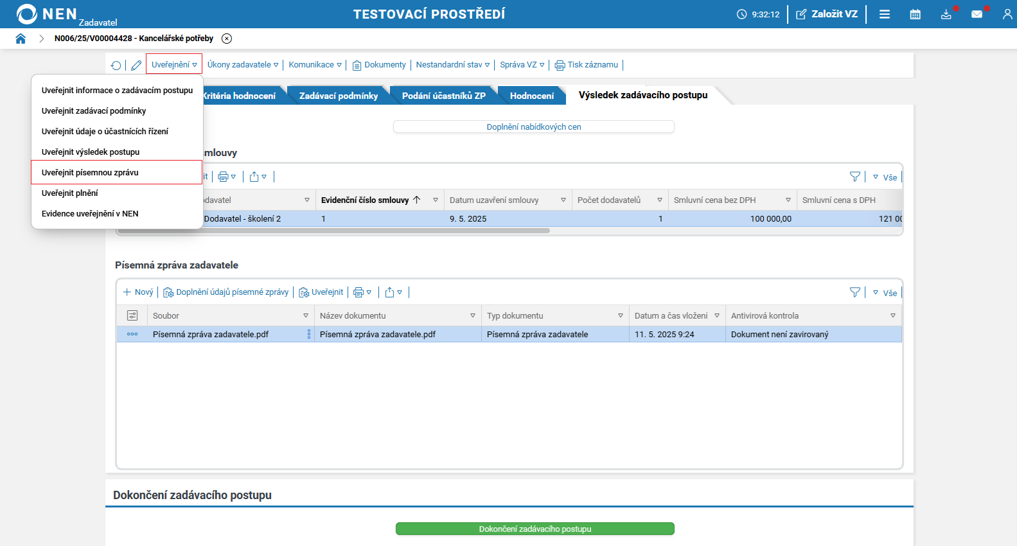Click horizontal scrollbar of contracts table

(334, 231)
